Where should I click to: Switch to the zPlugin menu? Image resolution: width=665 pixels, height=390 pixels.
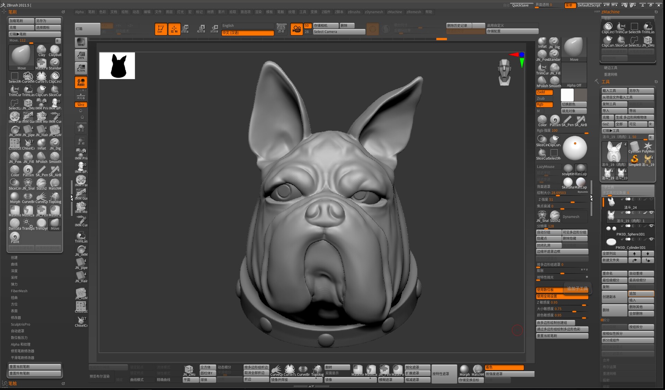coord(326,12)
